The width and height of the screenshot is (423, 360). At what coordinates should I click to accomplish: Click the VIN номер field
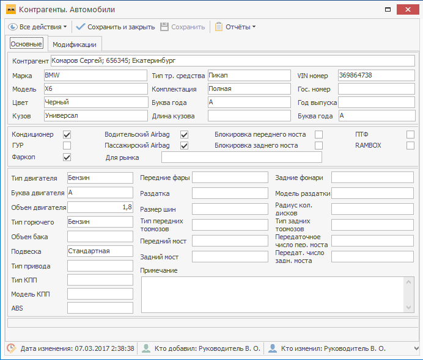point(377,76)
